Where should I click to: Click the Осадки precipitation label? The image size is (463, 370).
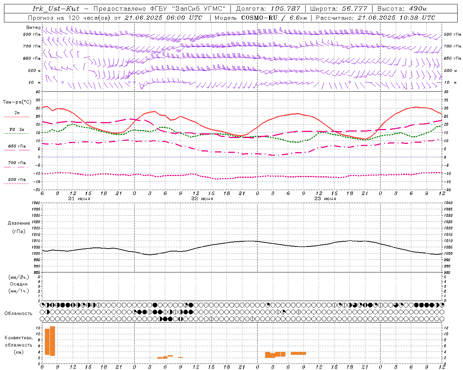click(19, 284)
